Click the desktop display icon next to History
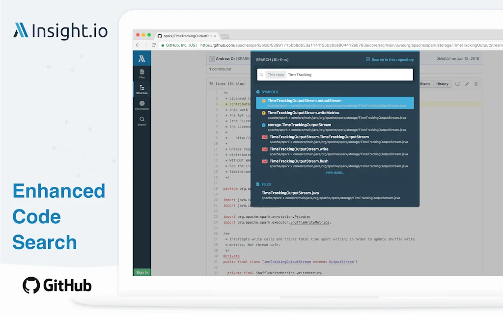The height and width of the screenshot is (314, 503). coord(458,84)
